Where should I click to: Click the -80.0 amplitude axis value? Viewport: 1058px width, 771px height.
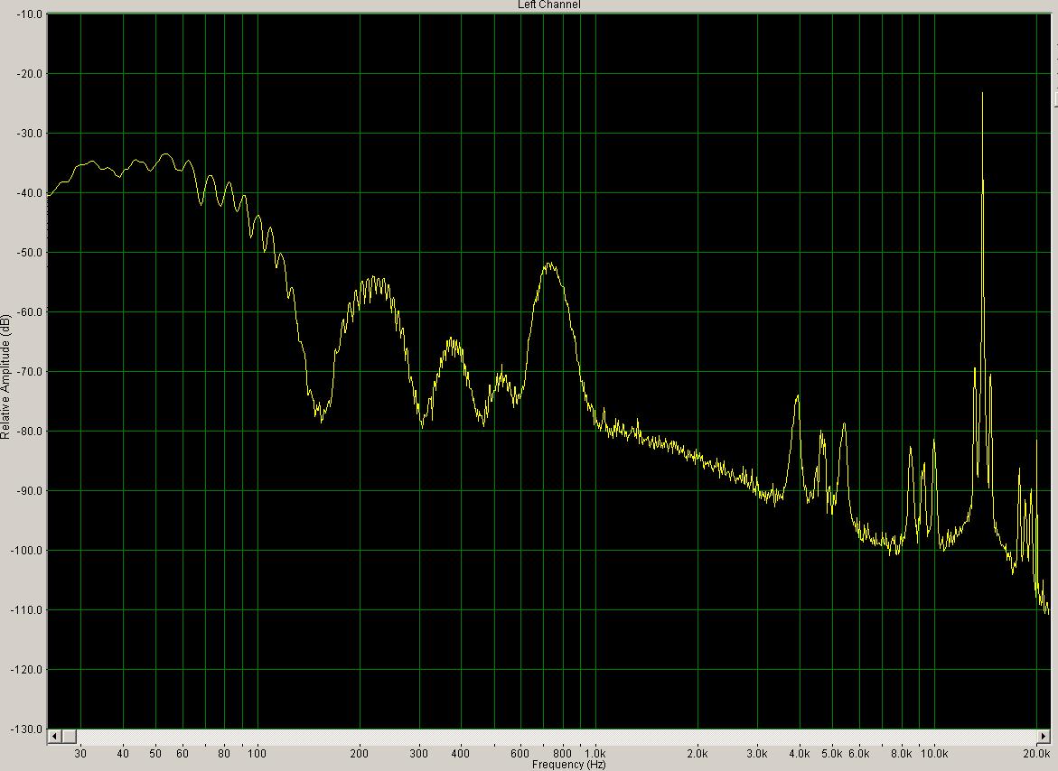coord(28,432)
